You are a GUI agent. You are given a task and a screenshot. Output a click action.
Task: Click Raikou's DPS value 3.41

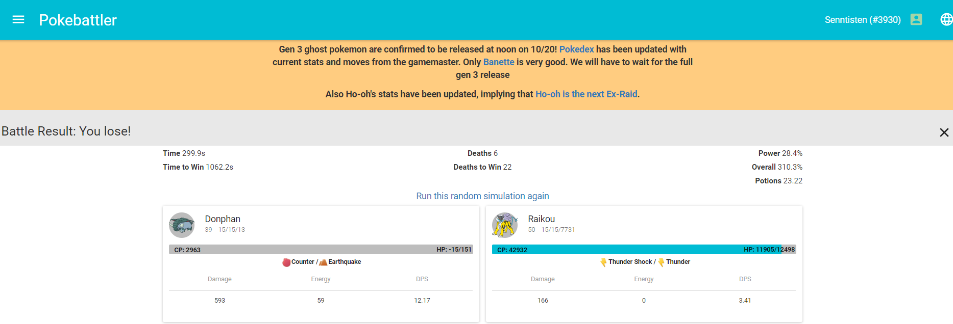(745, 301)
